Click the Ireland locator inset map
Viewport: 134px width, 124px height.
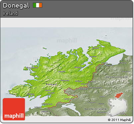click(x=118, y=104)
